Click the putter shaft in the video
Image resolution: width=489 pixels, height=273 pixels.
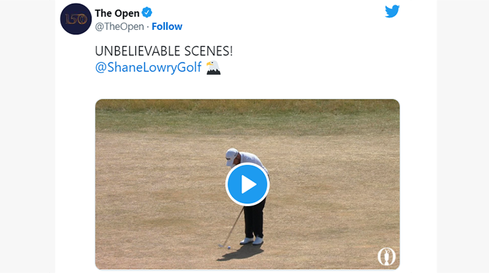click(232, 228)
